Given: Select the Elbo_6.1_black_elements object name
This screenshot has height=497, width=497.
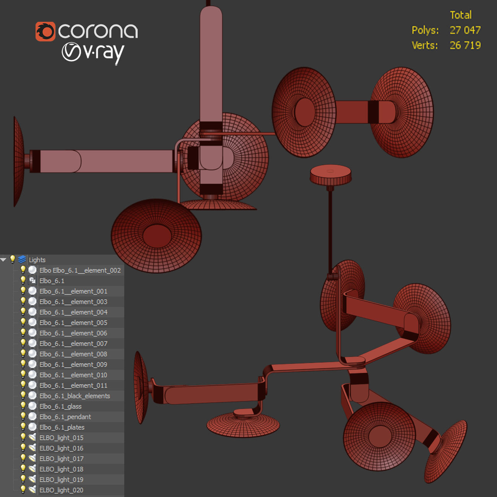Looking at the screenshot, I should 75,396.
